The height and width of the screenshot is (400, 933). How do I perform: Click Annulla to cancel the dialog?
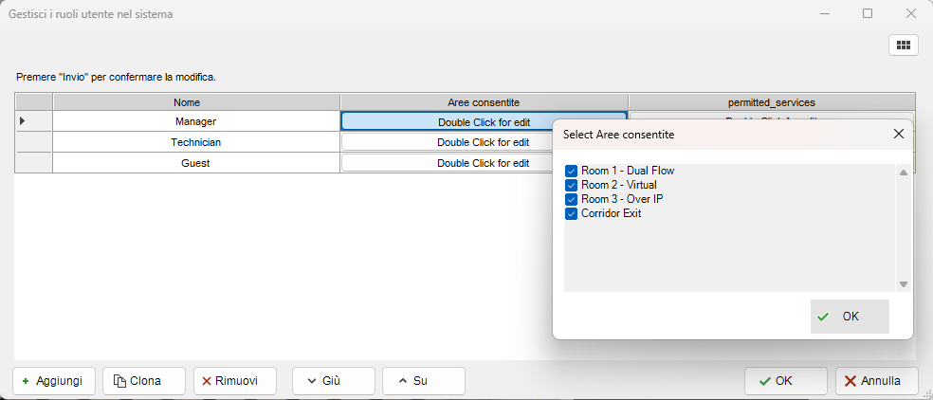point(876,381)
